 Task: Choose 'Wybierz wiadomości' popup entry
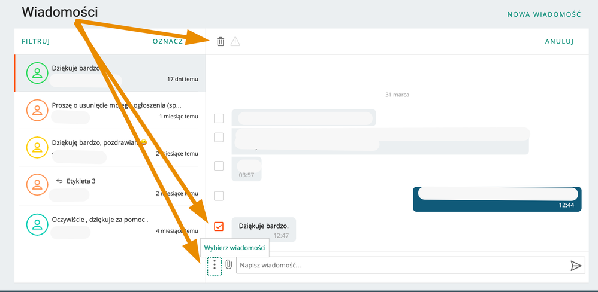235,248
